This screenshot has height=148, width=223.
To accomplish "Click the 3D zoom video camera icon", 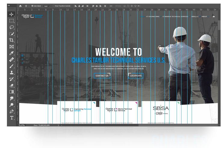I will 139,6.
